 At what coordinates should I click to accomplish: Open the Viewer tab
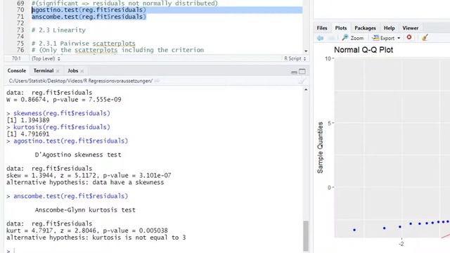coord(410,28)
